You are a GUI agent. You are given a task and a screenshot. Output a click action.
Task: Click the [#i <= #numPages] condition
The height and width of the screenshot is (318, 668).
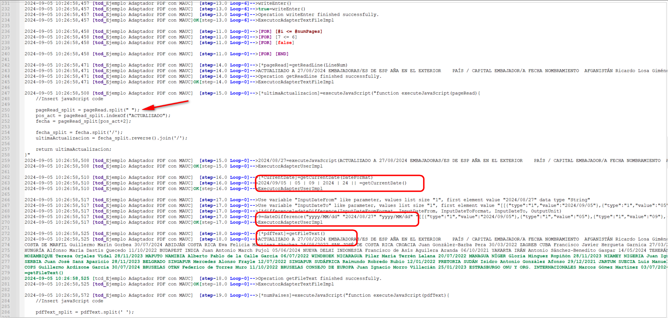tap(299, 31)
